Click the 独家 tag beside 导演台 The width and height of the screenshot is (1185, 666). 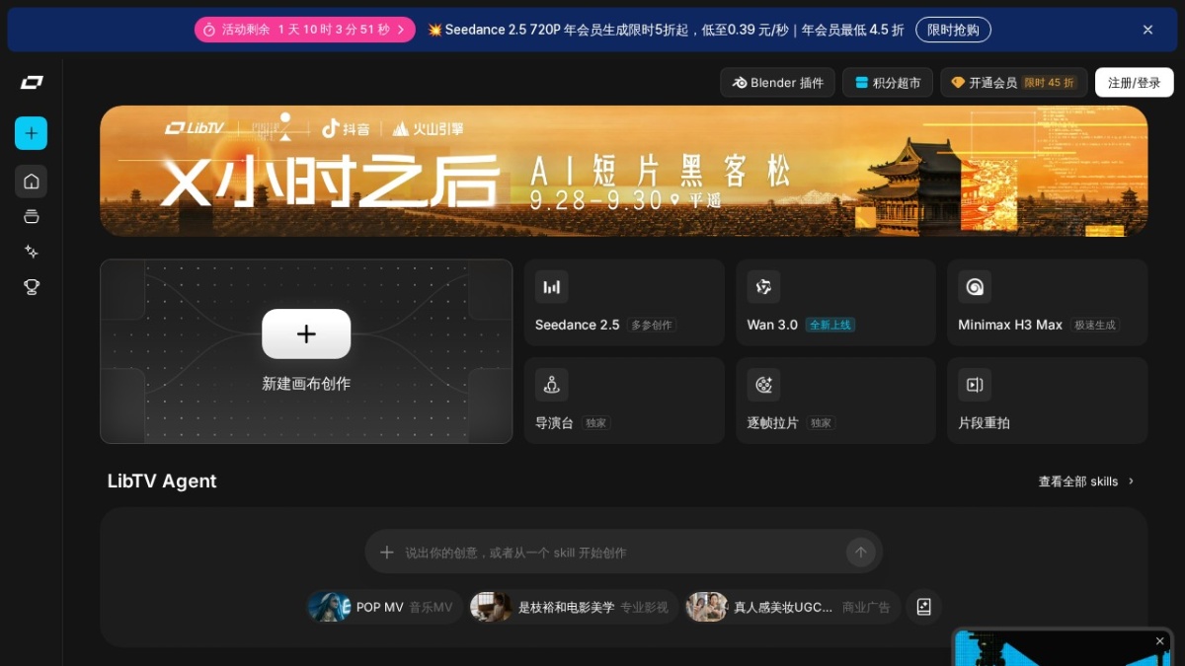[596, 423]
